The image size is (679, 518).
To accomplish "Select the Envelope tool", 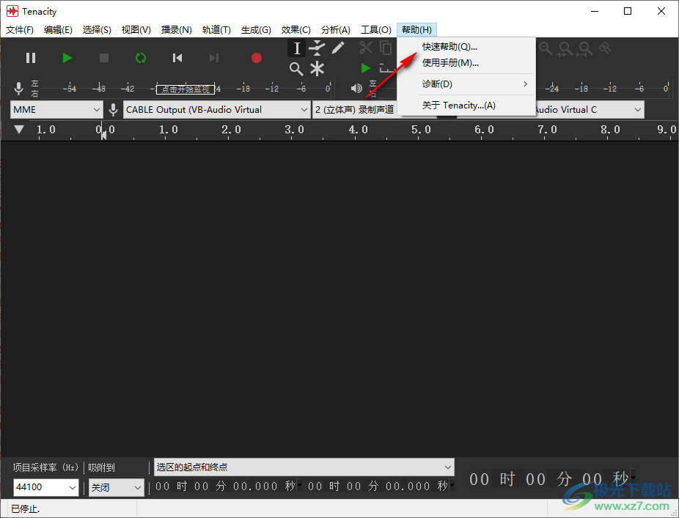I will click(317, 48).
